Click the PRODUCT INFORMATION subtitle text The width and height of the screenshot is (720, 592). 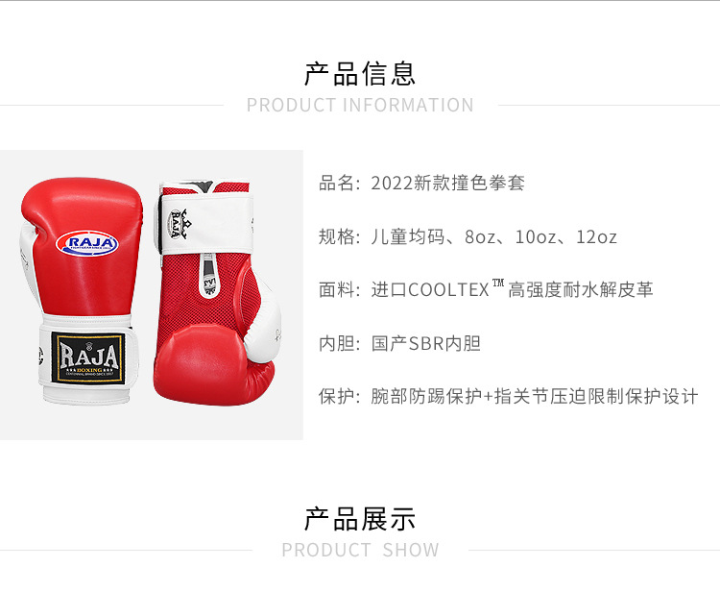tap(360, 106)
